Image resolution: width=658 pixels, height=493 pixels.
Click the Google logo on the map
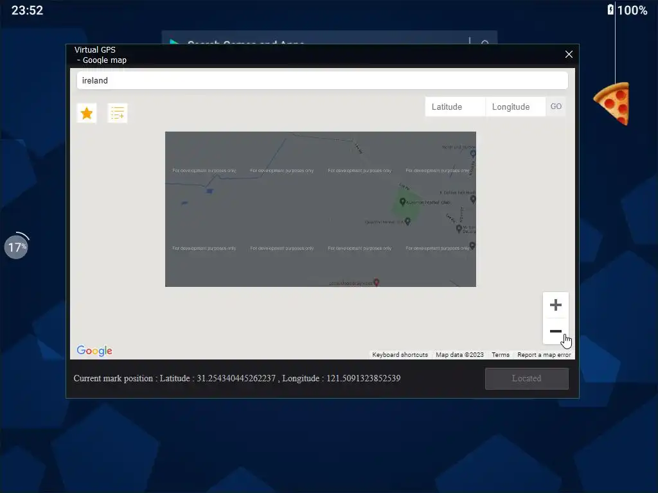94,350
